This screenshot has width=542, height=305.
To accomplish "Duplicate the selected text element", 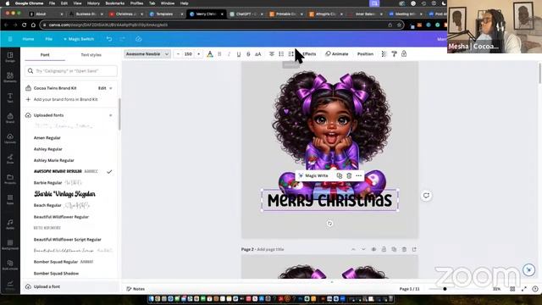I will click(340, 175).
